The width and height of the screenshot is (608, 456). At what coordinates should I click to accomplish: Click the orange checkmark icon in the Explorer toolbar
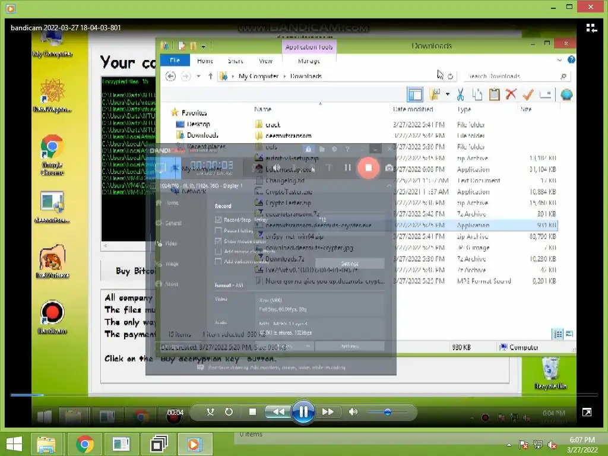[528, 94]
